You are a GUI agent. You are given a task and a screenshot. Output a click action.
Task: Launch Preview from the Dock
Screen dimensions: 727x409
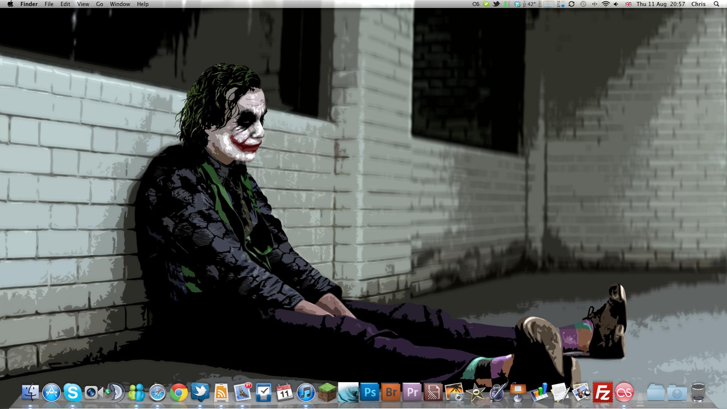(x=582, y=392)
